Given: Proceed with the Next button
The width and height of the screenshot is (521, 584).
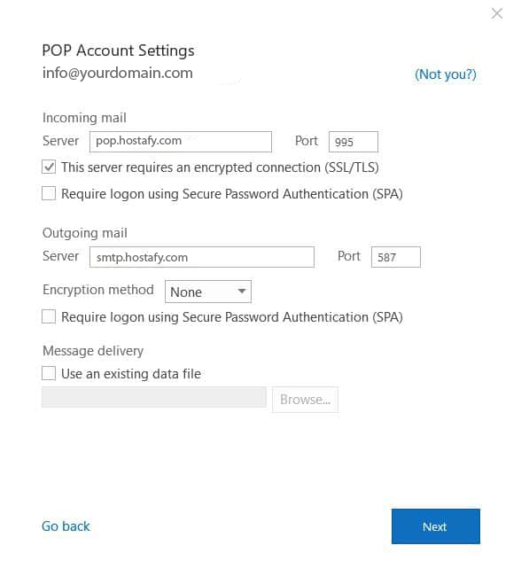Looking at the screenshot, I should point(435,526).
